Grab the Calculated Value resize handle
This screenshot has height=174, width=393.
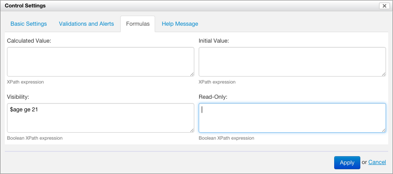(x=192, y=74)
